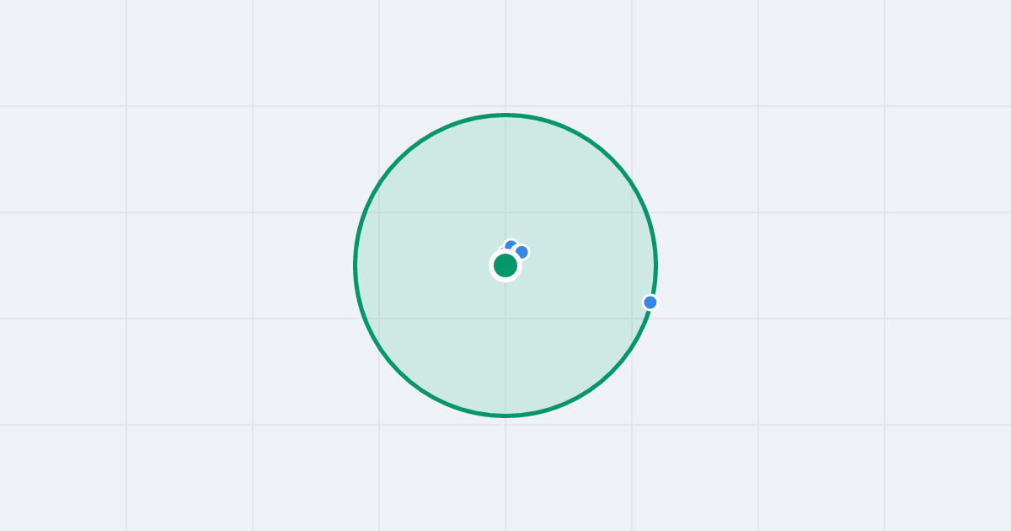This screenshot has width=1011, height=531.
Task: Click the green center marker
Action: (x=505, y=265)
